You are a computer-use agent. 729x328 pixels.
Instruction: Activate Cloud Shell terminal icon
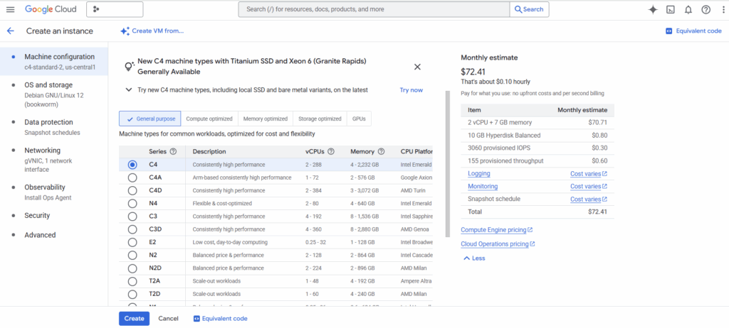click(x=671, y=9)
